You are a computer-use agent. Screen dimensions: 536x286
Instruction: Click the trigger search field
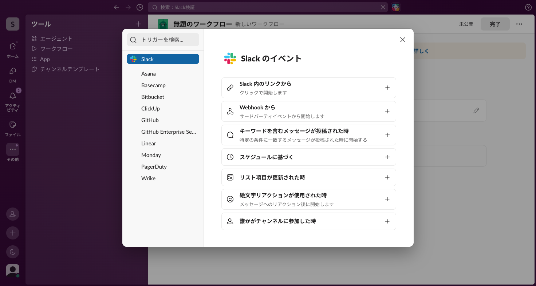coord(163,40)
